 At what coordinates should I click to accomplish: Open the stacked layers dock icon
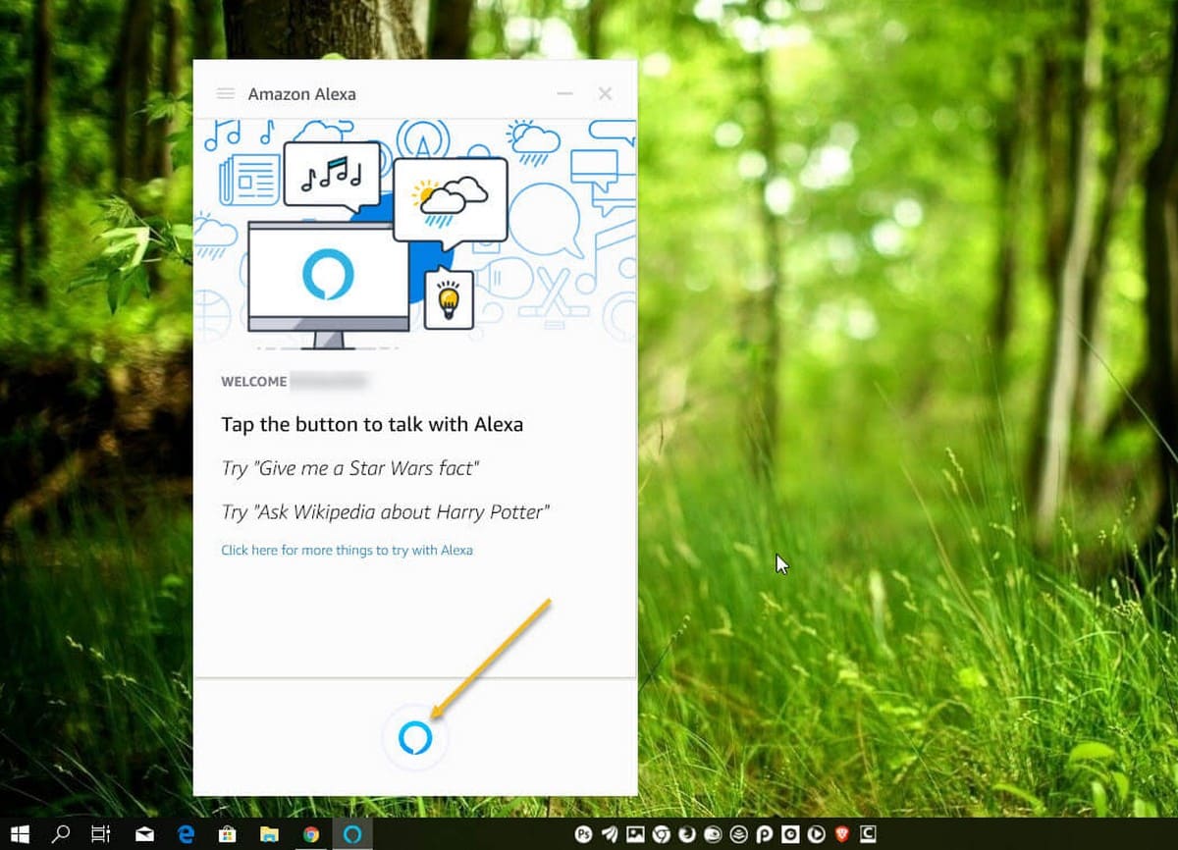(738, 834)
